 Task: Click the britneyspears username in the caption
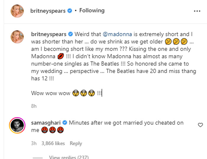tap(48, 34)
